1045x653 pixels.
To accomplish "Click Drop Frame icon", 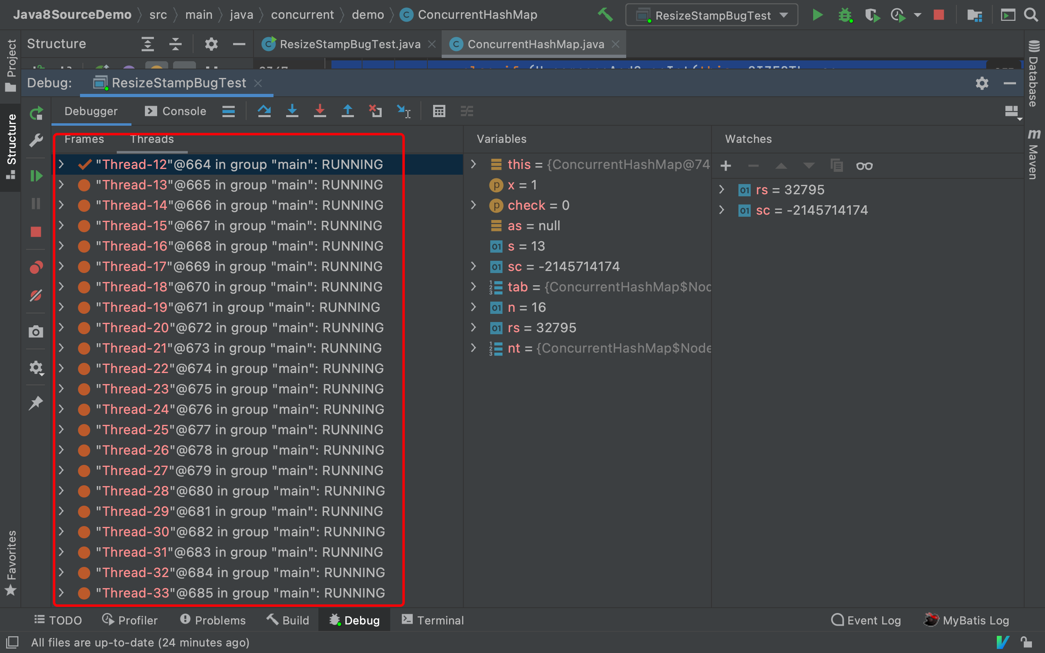I will coord(375,111).
